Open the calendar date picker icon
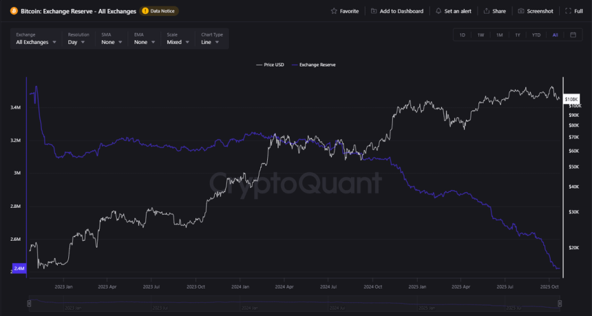 pos(573,35)
